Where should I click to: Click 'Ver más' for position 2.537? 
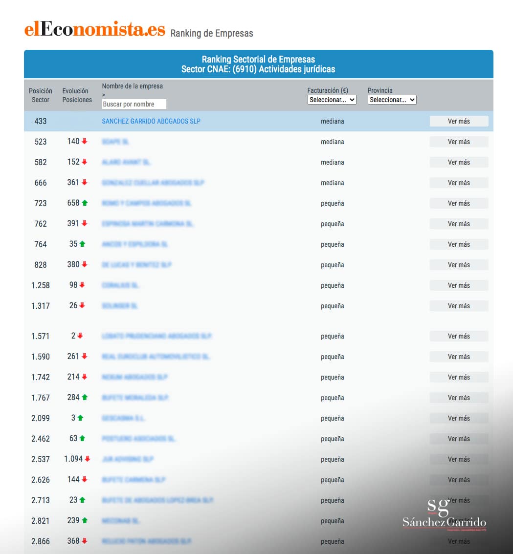[x=459, y=459]
